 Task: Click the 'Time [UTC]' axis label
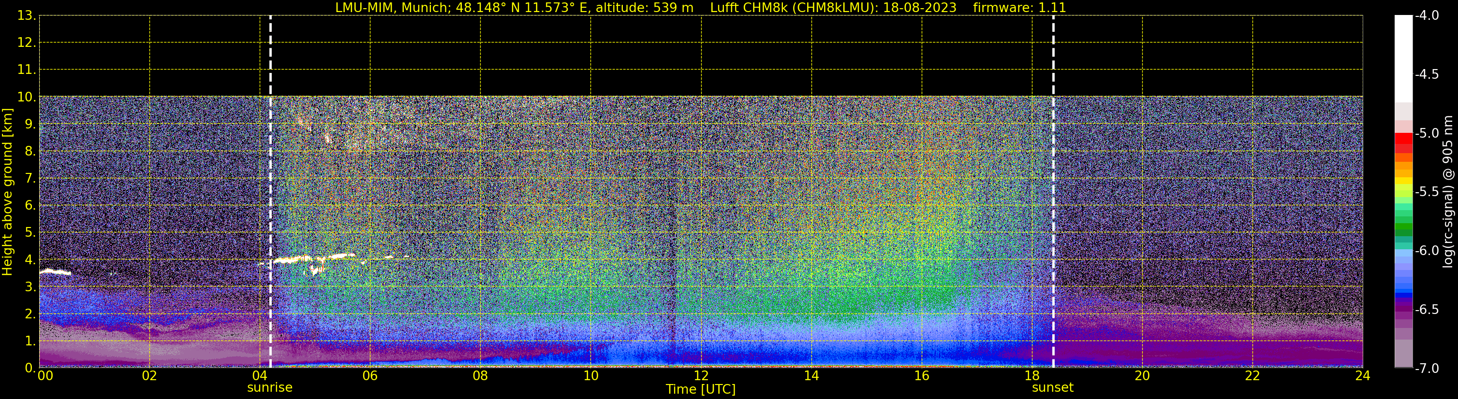(x=701, y=389)
